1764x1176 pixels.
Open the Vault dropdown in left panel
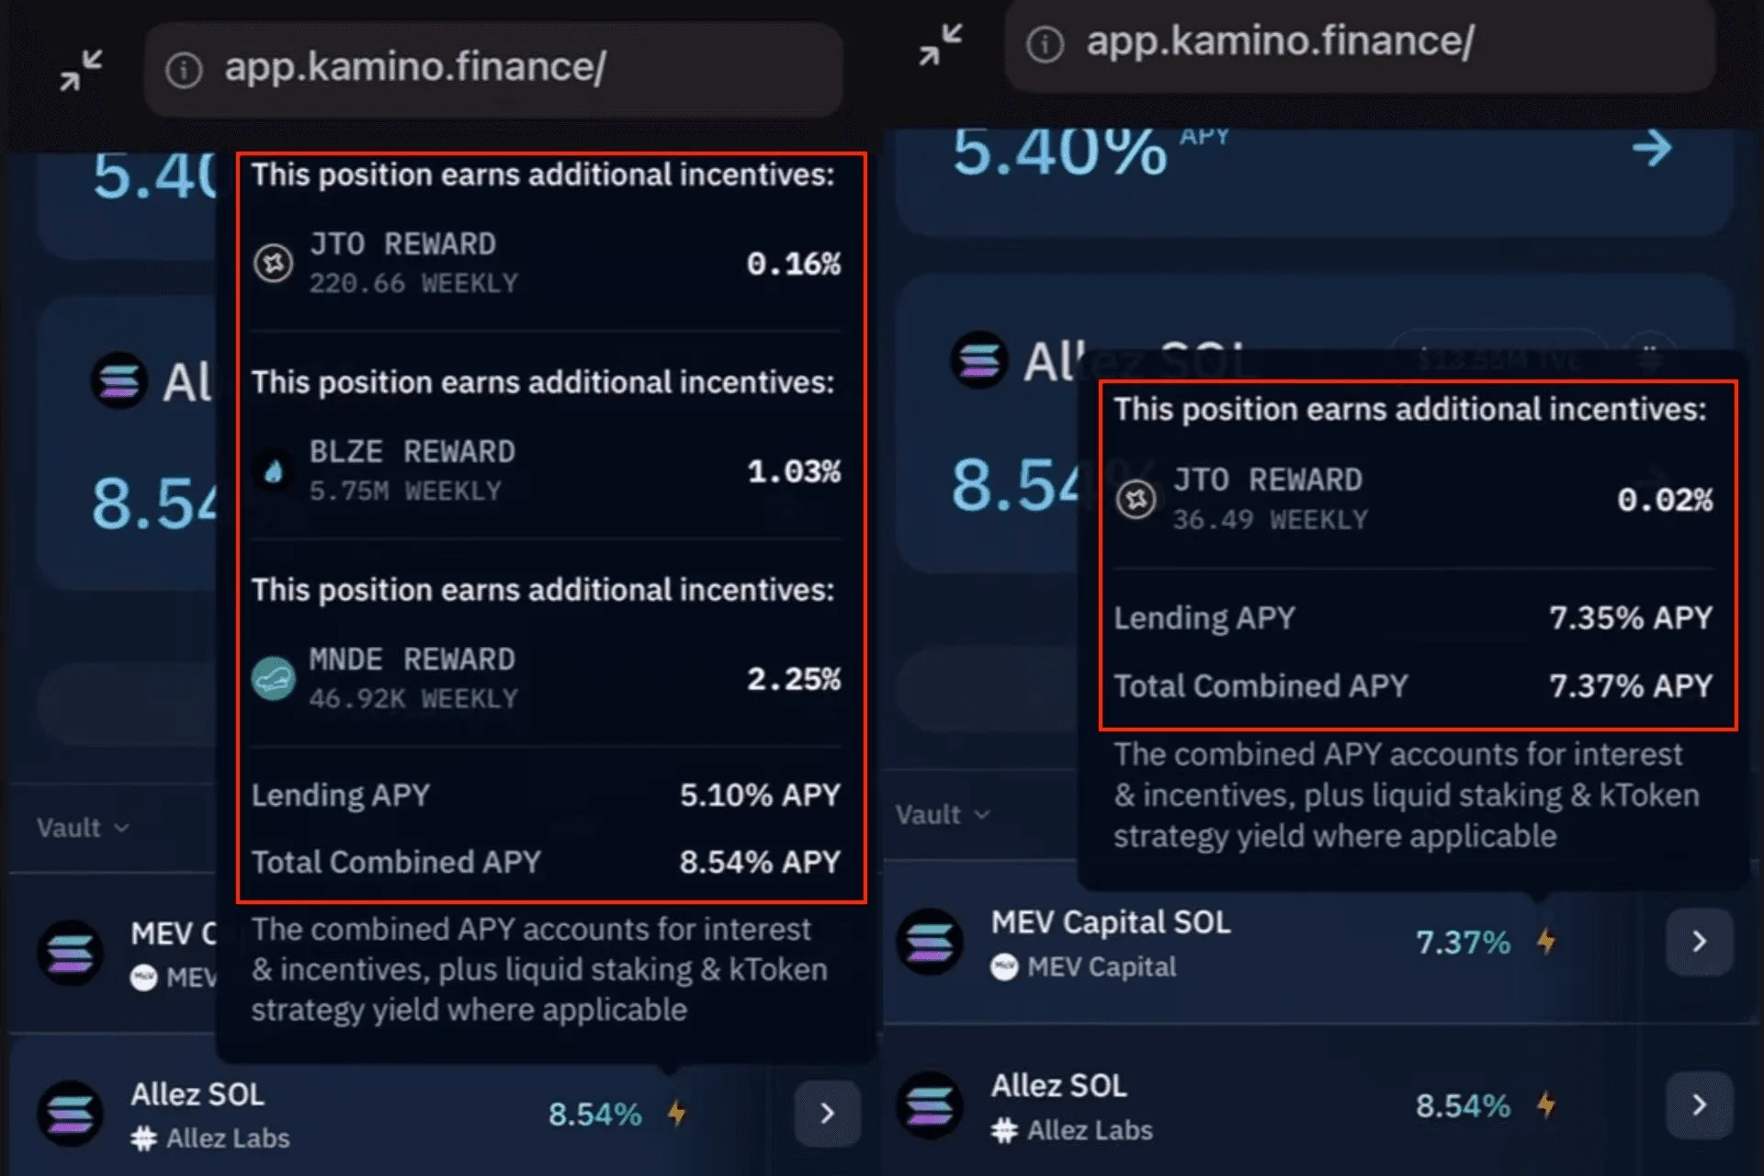(x=83, y=828)
